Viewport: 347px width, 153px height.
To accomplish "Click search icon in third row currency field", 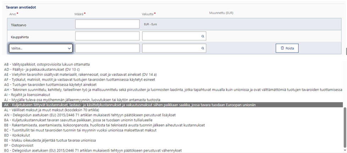I will click(203, 48).
